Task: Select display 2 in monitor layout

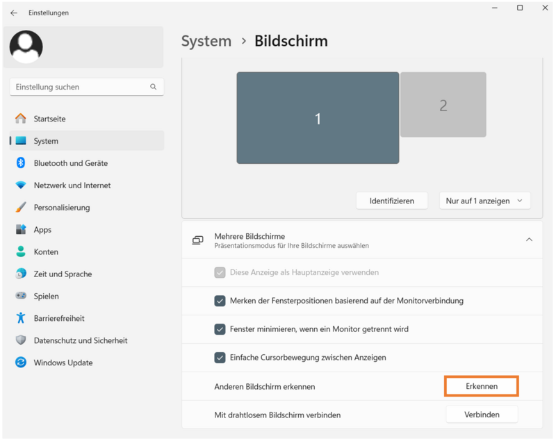Action: pos(443,105)
